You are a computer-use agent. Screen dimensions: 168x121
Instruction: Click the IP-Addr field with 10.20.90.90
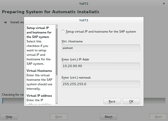click(101, 66)
